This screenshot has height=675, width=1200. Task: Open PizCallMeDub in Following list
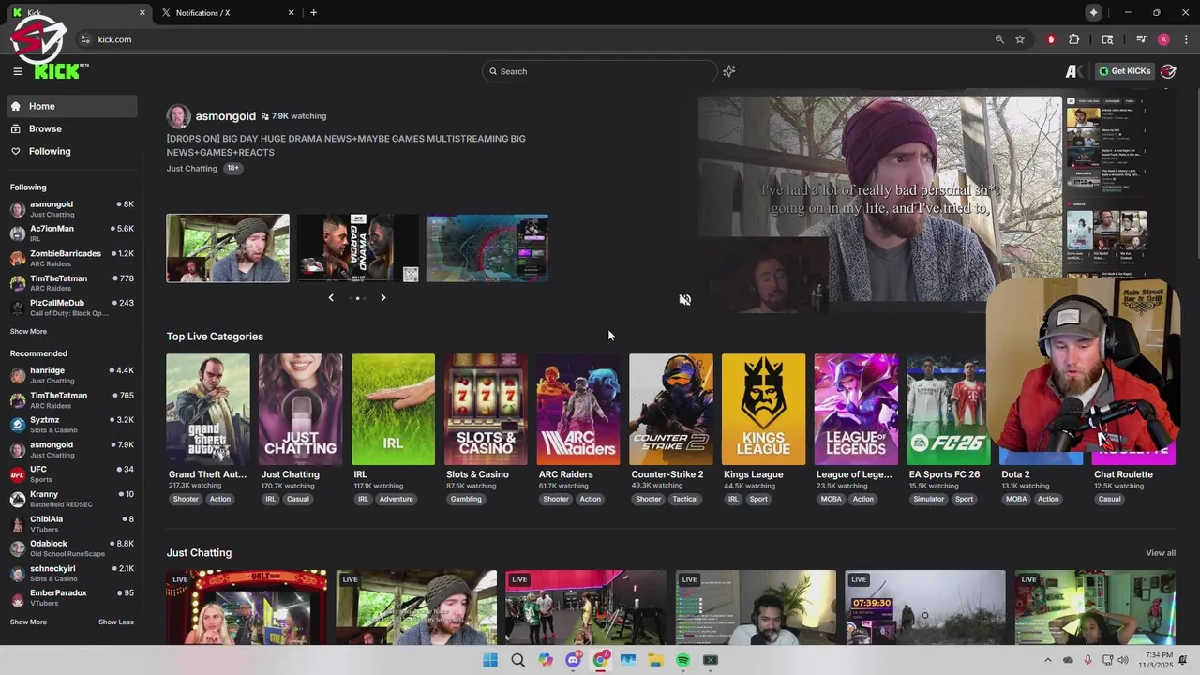point(71,307)
